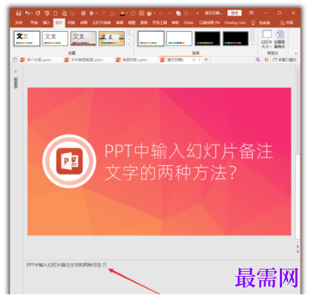Click the search icon in tab bar
This screenshot has width=311, height=299.
point(258,60)
